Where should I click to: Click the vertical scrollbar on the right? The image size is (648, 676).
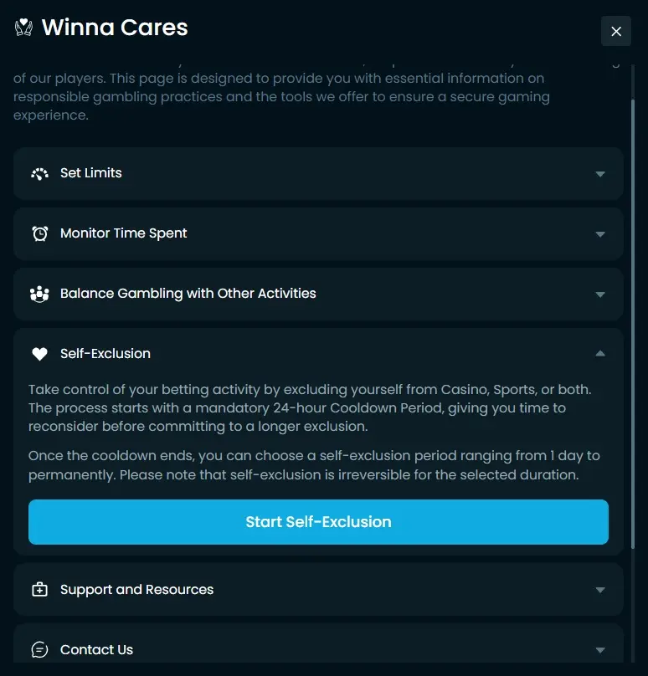[x=633, y=323]
